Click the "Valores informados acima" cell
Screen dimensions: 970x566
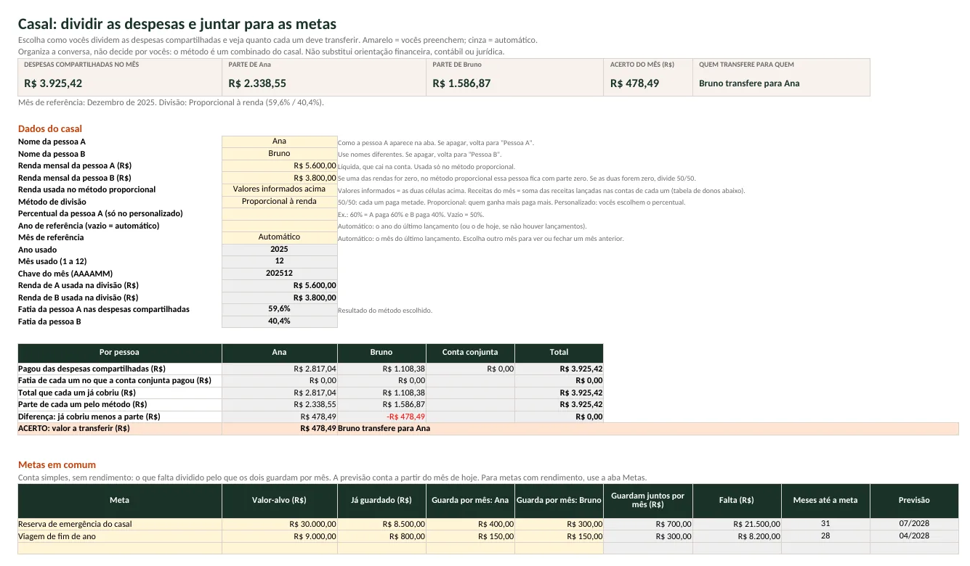click(280, 189)
